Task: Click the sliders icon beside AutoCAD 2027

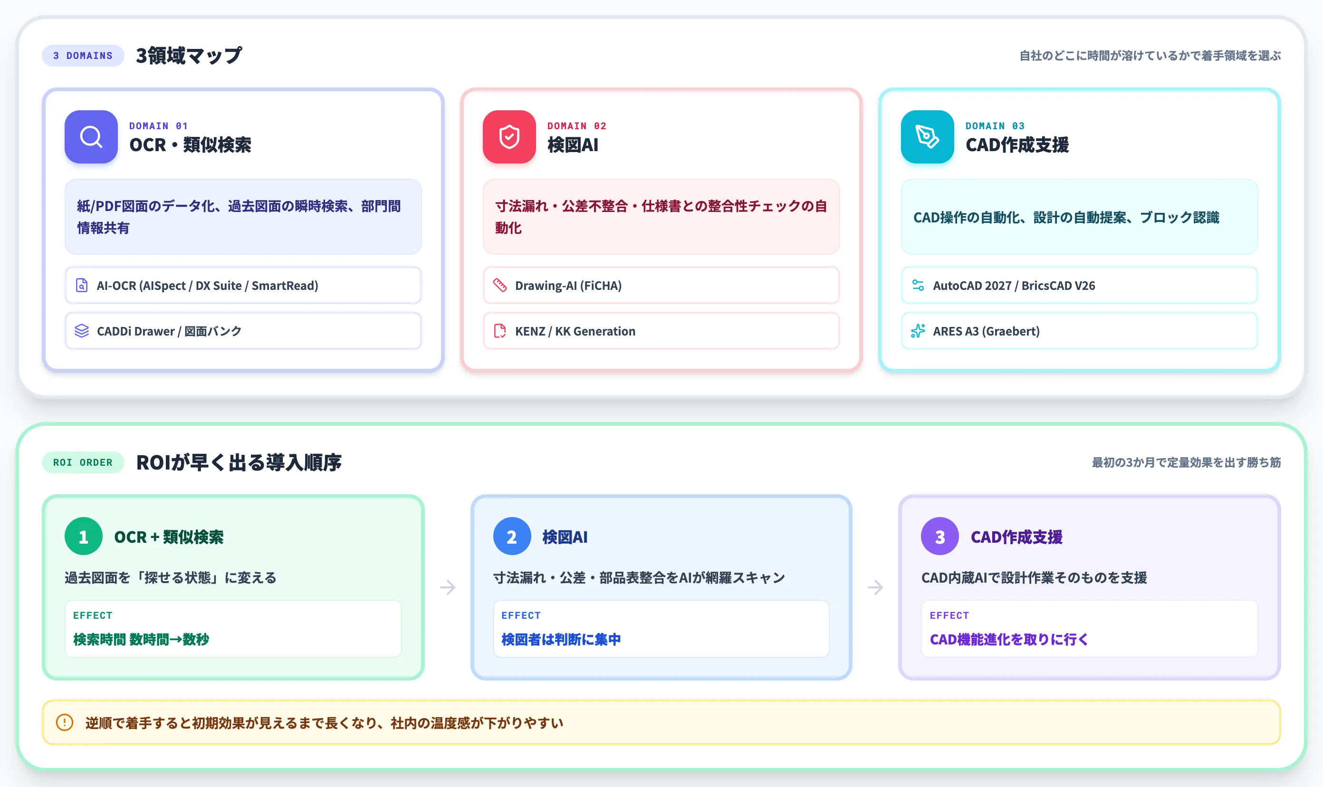Action: [918, 285]
